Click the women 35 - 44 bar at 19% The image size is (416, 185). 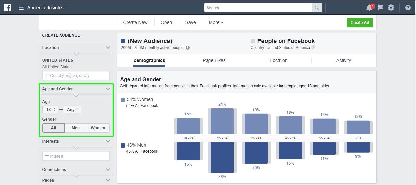click(256, 124)
